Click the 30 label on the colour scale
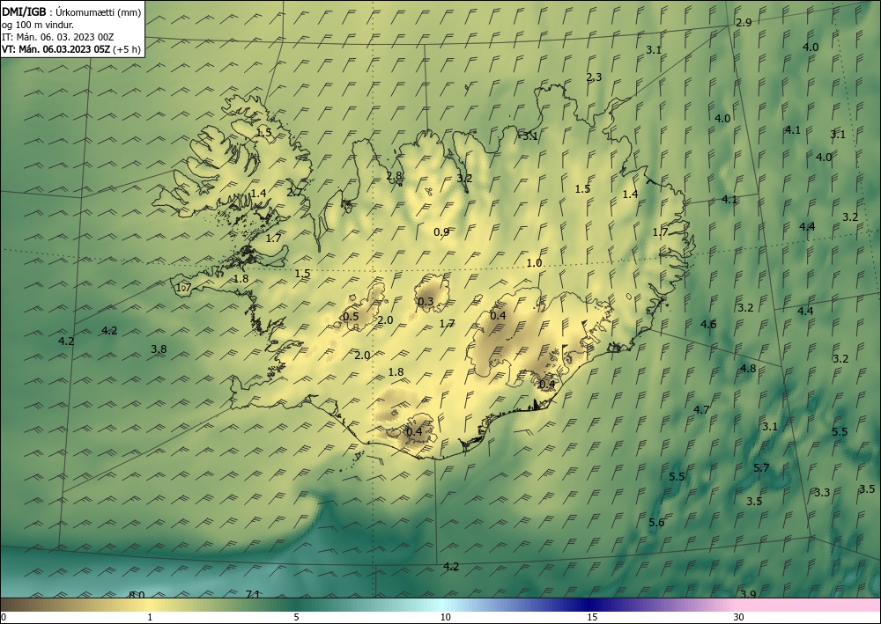Viewport: 881px width, 624px height. pyautogui.click(x=739, y=617)
